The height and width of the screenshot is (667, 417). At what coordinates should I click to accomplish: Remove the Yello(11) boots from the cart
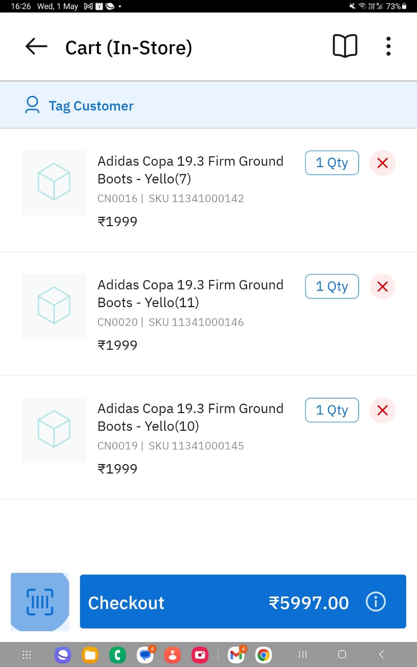click(x=382, y=287)
